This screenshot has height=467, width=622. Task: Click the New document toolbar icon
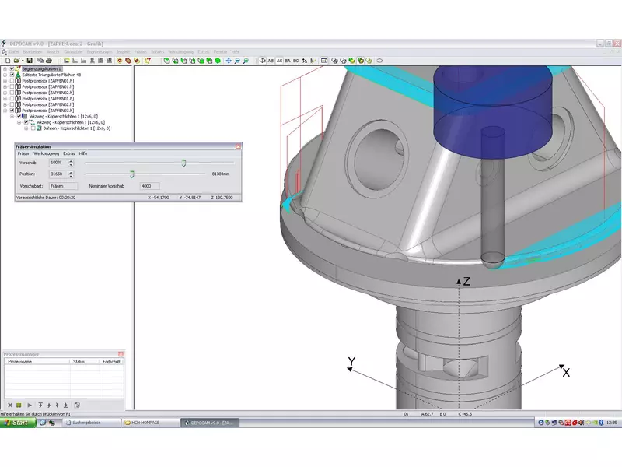pos(7,60)
